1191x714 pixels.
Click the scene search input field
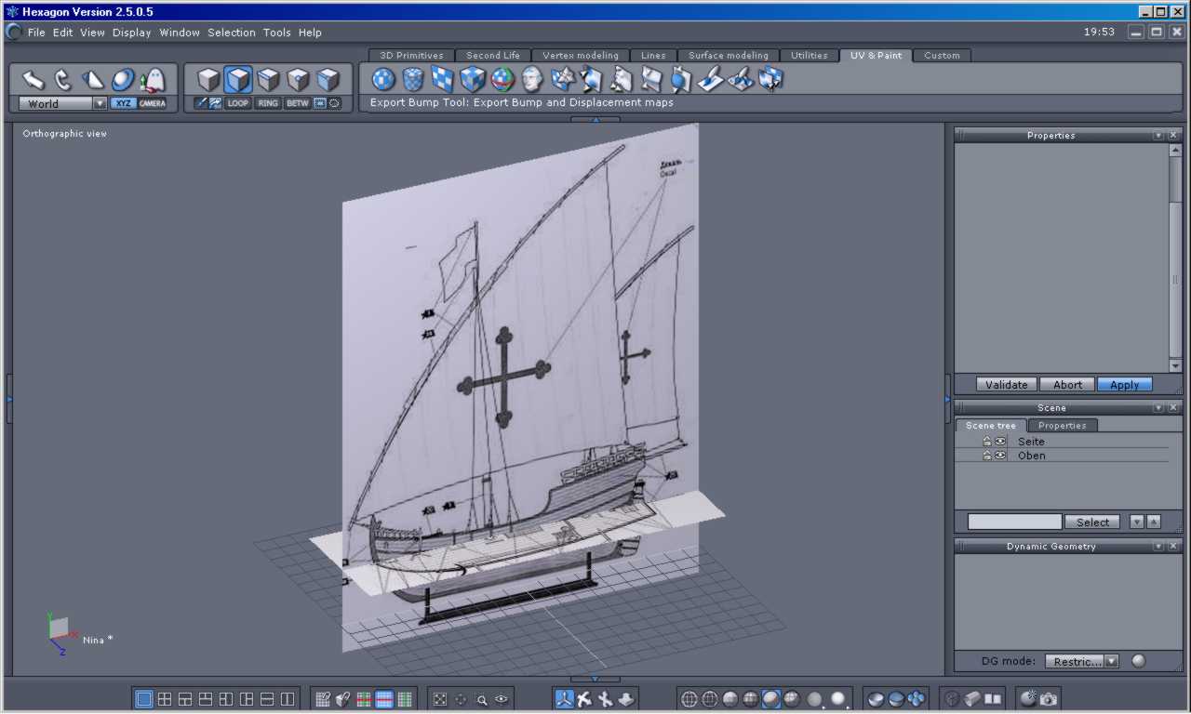click(x=1014, y=522)
